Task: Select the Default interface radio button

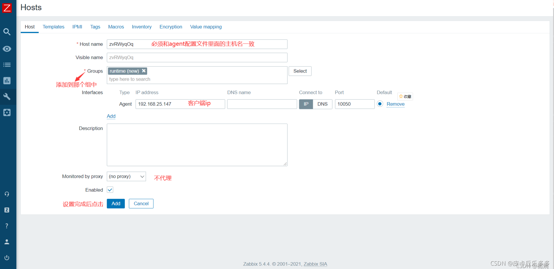Action: (x=380, y=104)
